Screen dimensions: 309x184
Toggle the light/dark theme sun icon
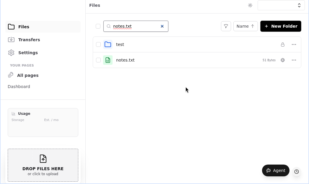point(250,5)
